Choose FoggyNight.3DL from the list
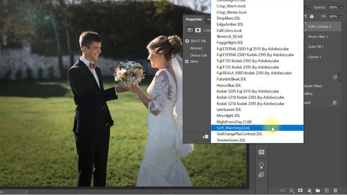This screenshot has height=195, width=347. 257,42
